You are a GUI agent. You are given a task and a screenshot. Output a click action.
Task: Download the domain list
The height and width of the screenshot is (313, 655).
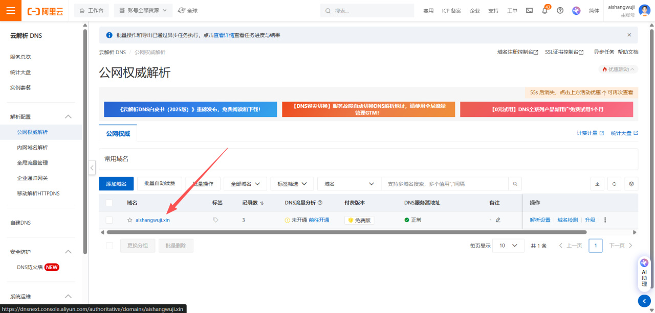597,184
